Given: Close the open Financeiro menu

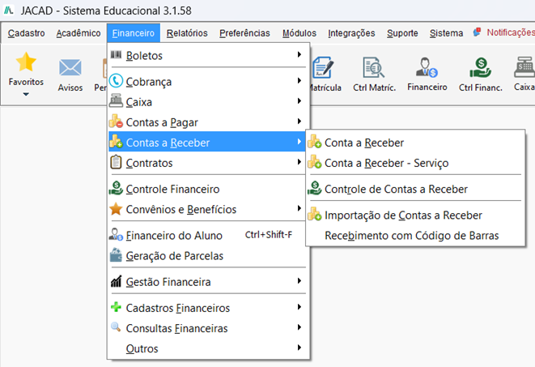Looking at the screenshot, I should (x=134, y=33).
